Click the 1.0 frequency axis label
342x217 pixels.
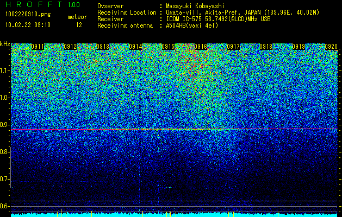coord(5,98)
